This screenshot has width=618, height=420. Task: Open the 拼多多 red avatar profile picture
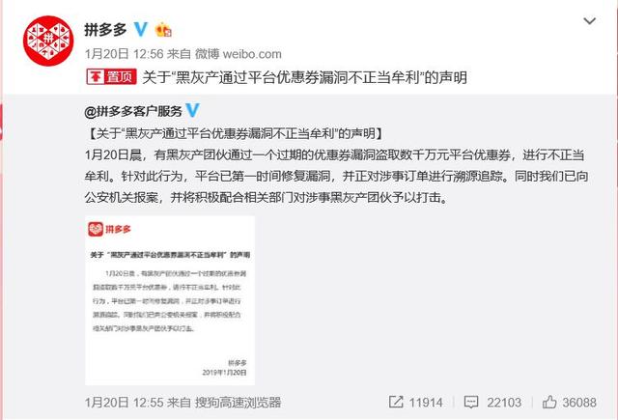coord(48,41)
